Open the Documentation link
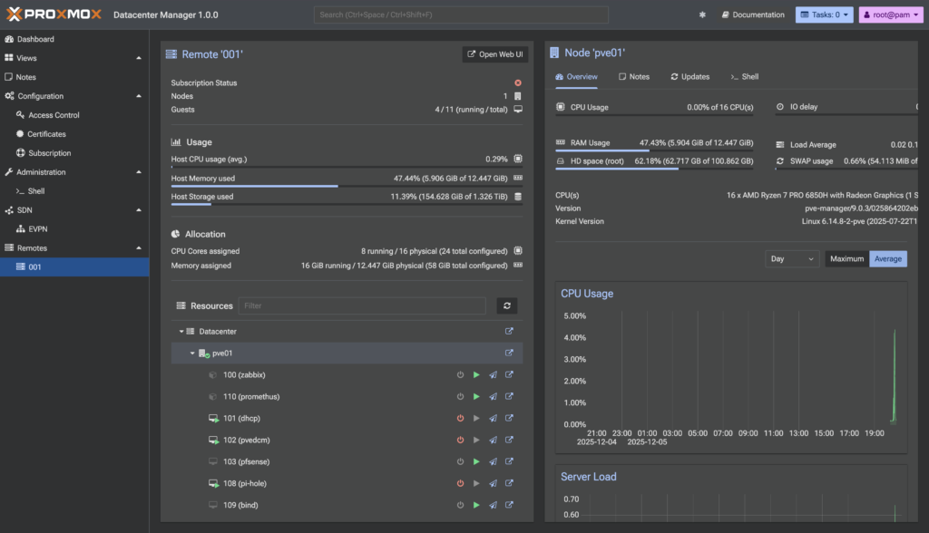 (753, 15)
